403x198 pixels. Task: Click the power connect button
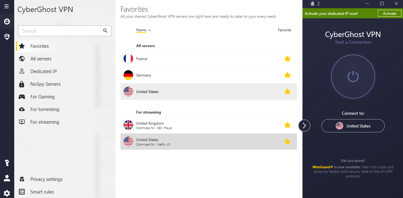pyautogui.click(x=353, y=77)
